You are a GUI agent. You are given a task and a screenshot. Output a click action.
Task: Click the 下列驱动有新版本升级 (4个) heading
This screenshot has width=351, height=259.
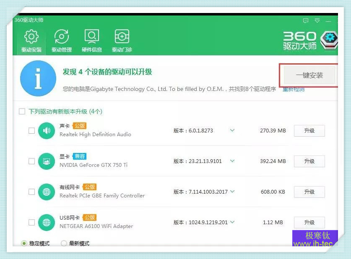pos(65,111)
